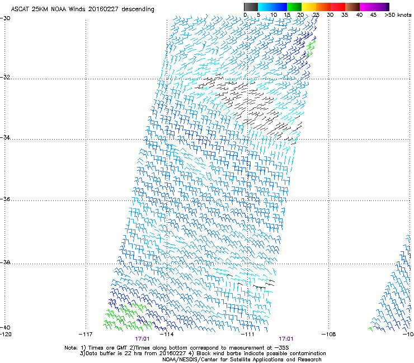Viewport: 414px width, 363px height.
Task: Click the '-120' longitude axis label
Action: [6, 335]
